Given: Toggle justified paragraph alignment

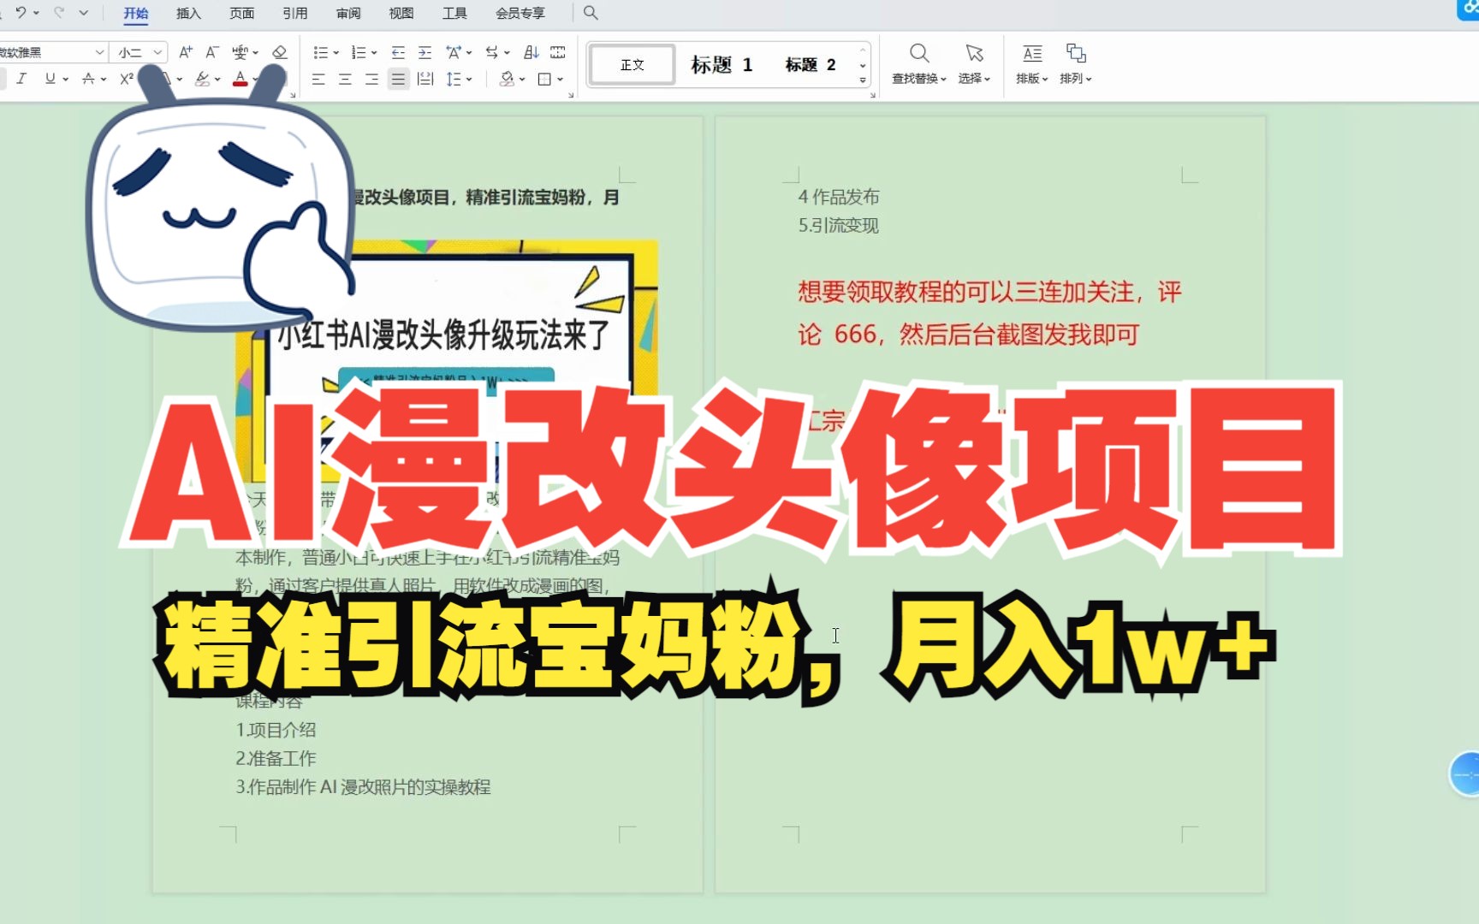Looking at the screenshot, I should click(398, 80).
